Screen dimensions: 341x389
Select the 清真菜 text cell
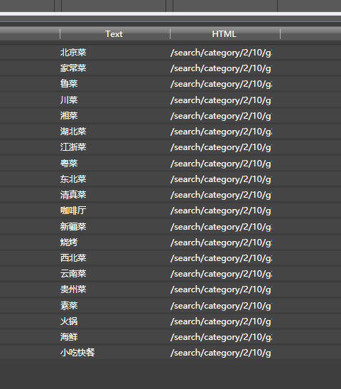[73, 195]
